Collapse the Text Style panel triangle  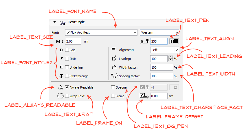tap(54, 22)
